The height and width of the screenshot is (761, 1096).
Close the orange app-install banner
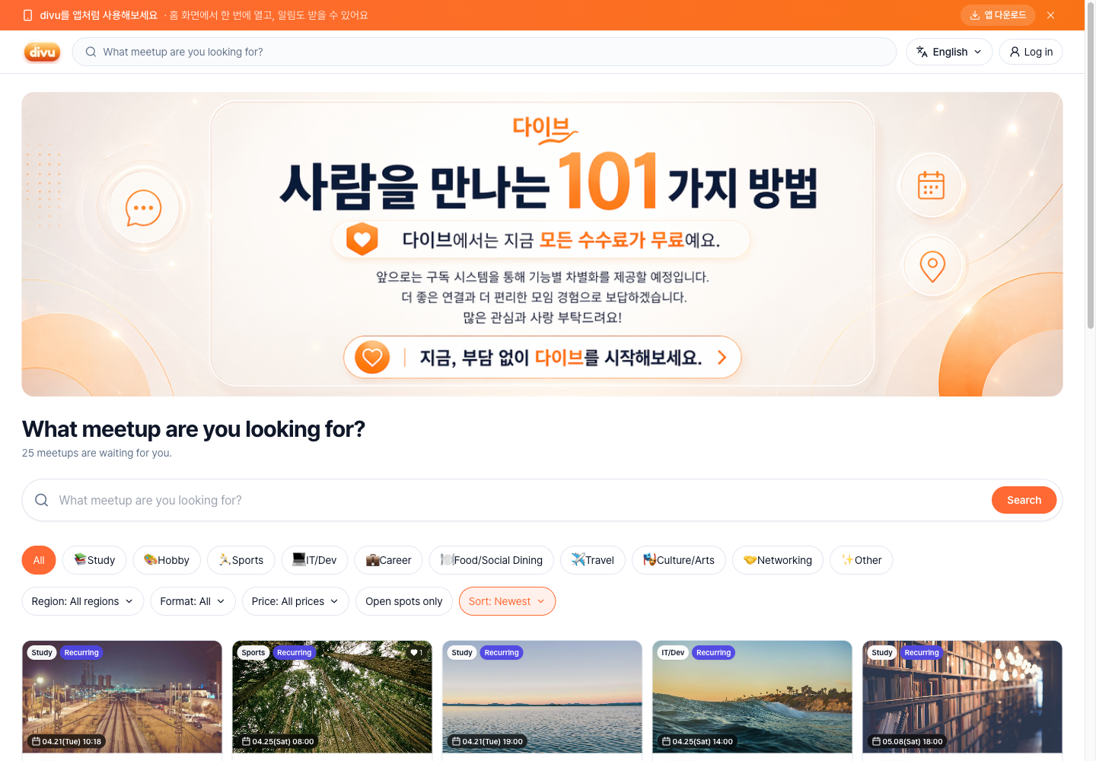pyautogui.click(x=1050, y=15)
